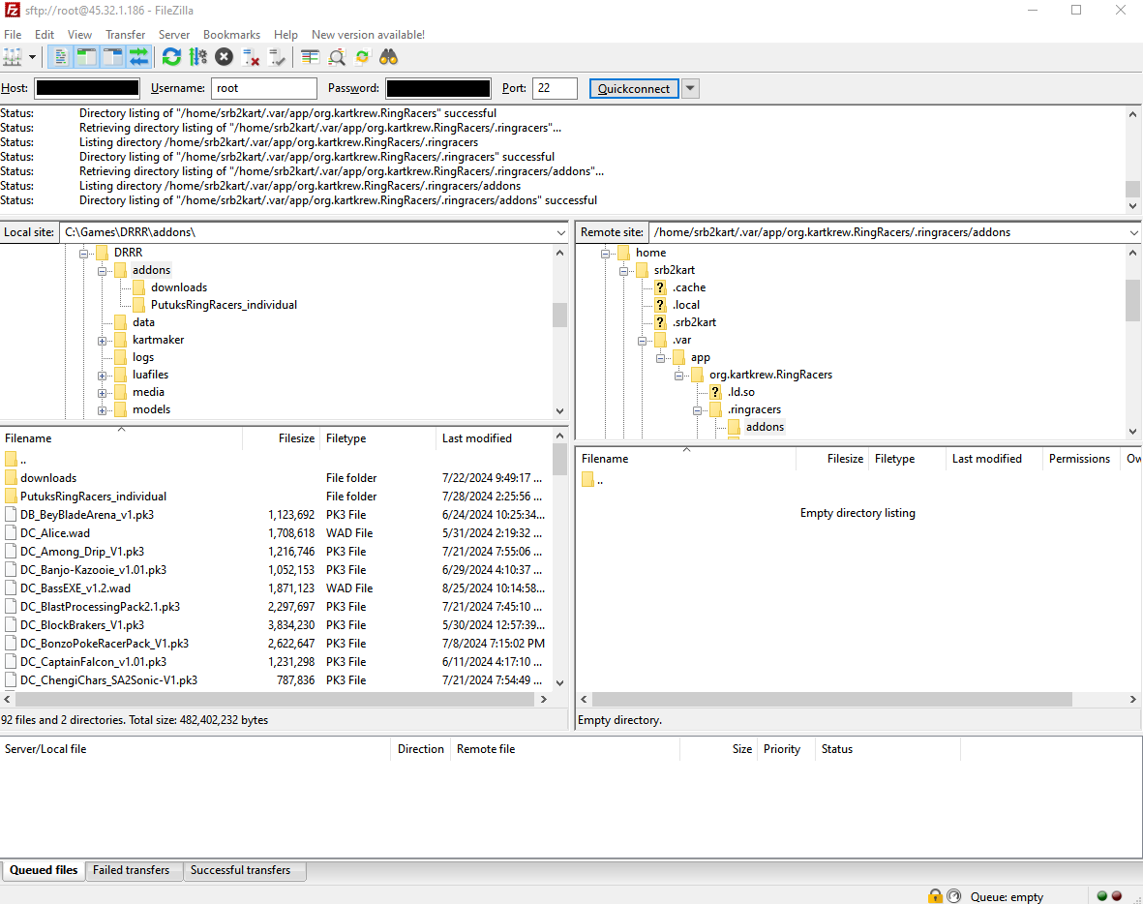Search for files recursively with binoculars icon
1143x904 pixels.
tap(388, 57)
